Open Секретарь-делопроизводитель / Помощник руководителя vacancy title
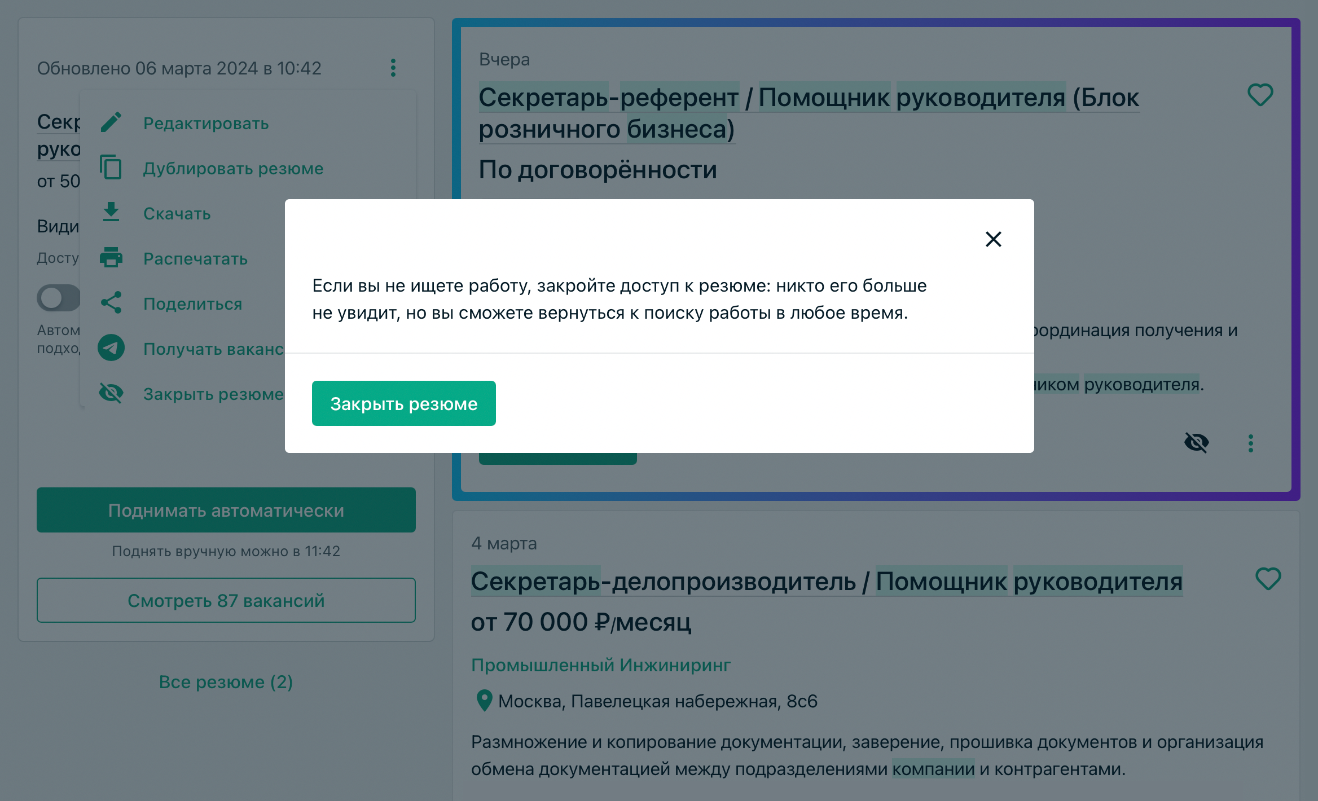Screen dimensions: 1318x801 [x=827, y=581]
